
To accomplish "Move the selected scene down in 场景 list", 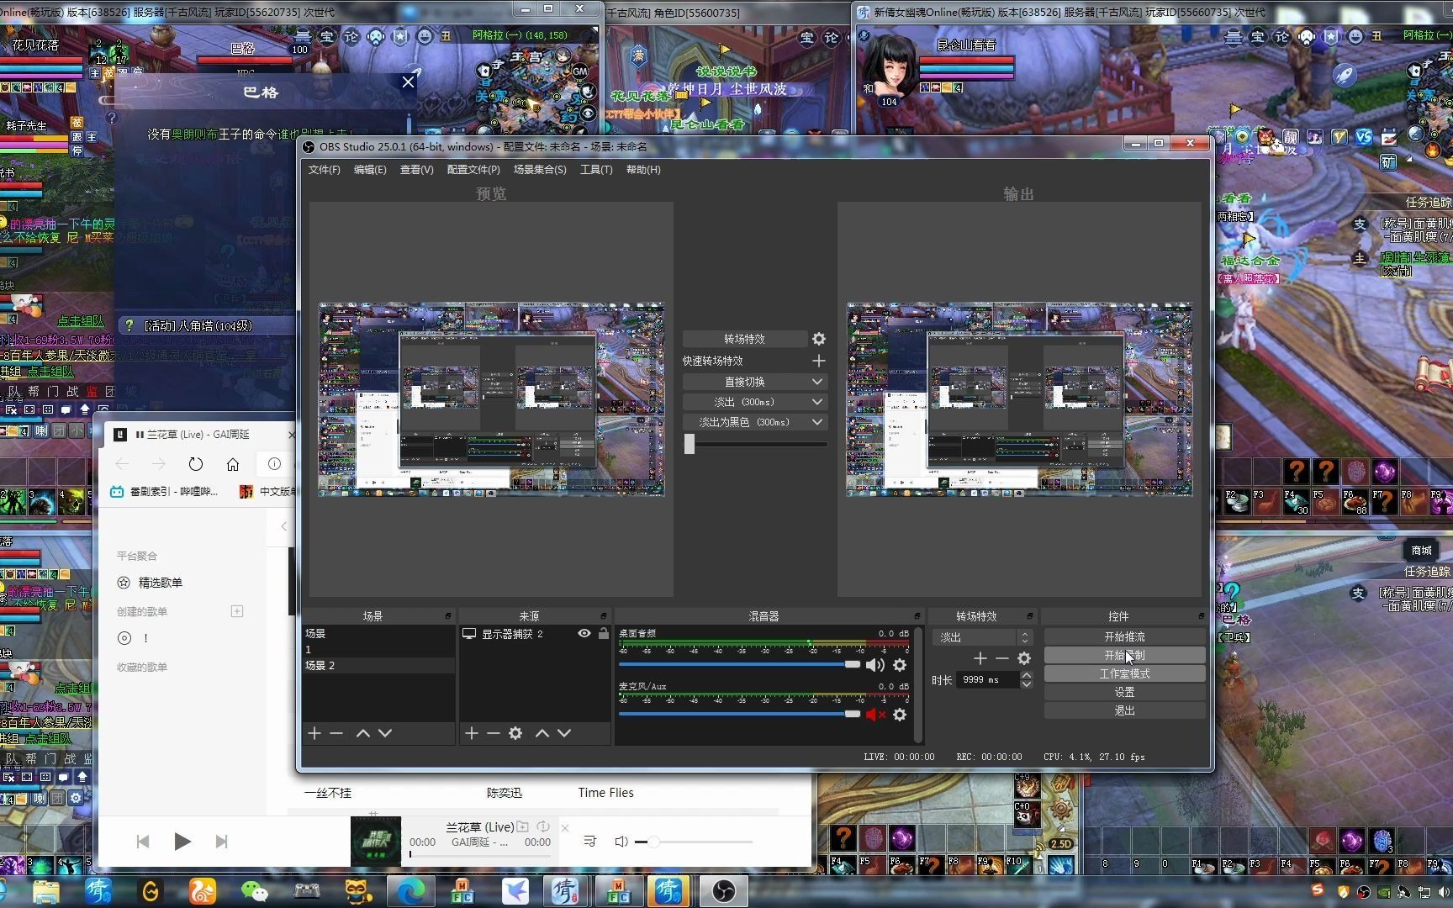I will point(385,733).
